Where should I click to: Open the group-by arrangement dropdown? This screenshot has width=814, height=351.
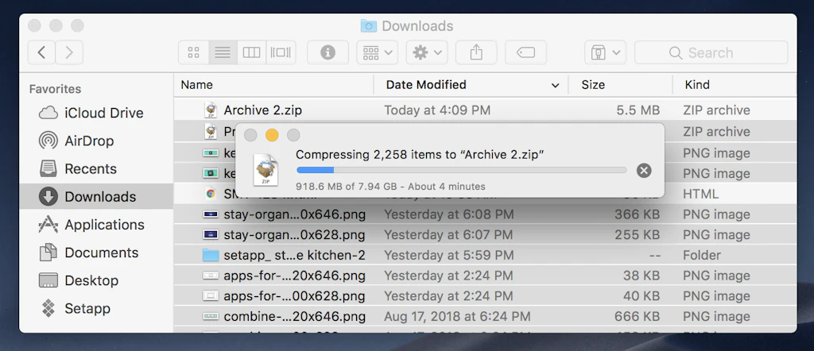378,52
